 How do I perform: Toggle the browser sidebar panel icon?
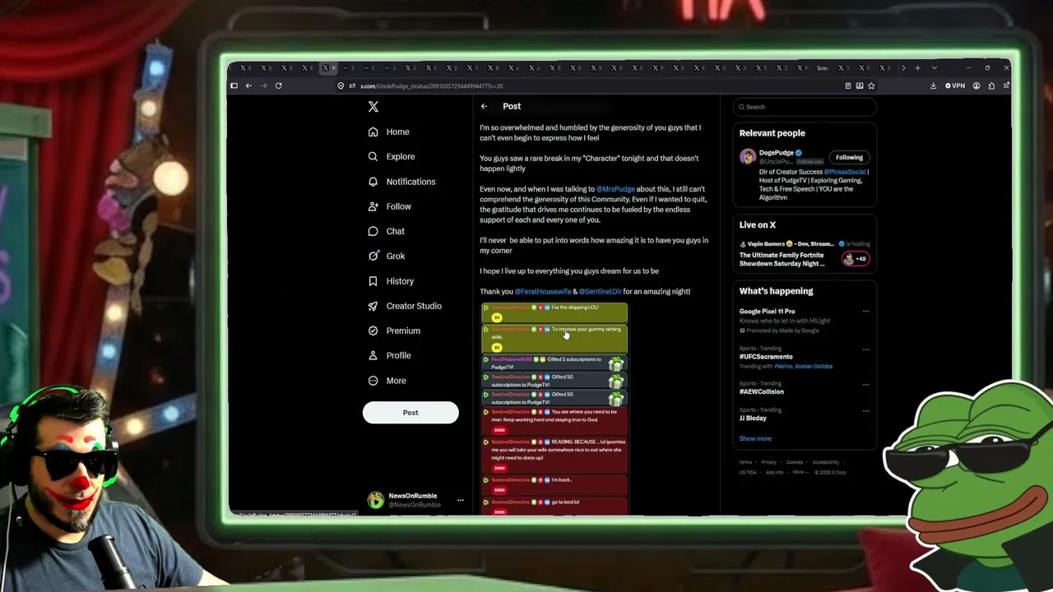(x=234, y=86)
